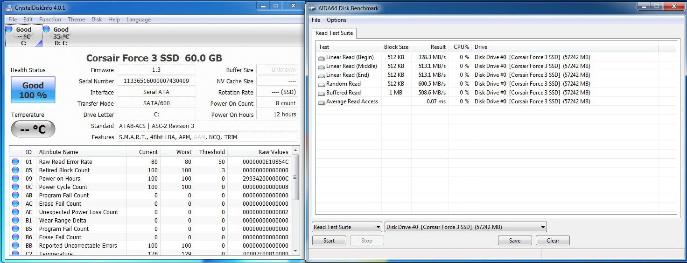Click the 600.5 MB/s Random Read result
The image size is (687, 263).
[432, 84]
